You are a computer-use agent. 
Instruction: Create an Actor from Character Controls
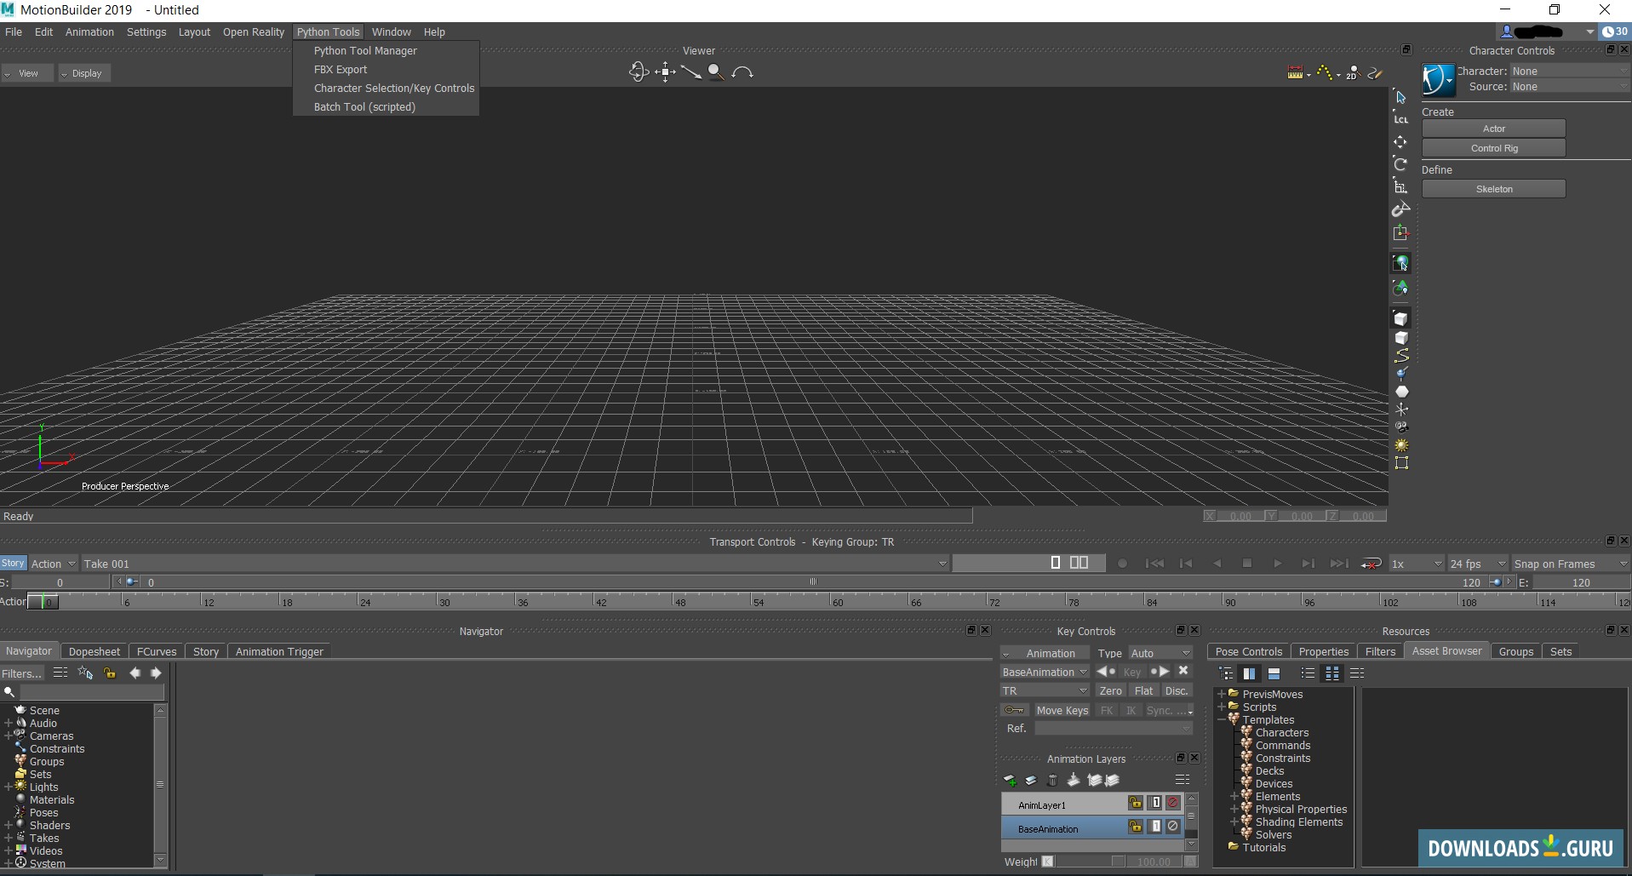(1493, 128)
